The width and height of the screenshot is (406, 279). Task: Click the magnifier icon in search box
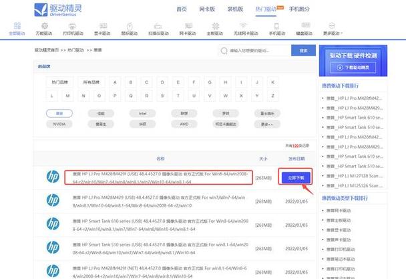[224, 51]
